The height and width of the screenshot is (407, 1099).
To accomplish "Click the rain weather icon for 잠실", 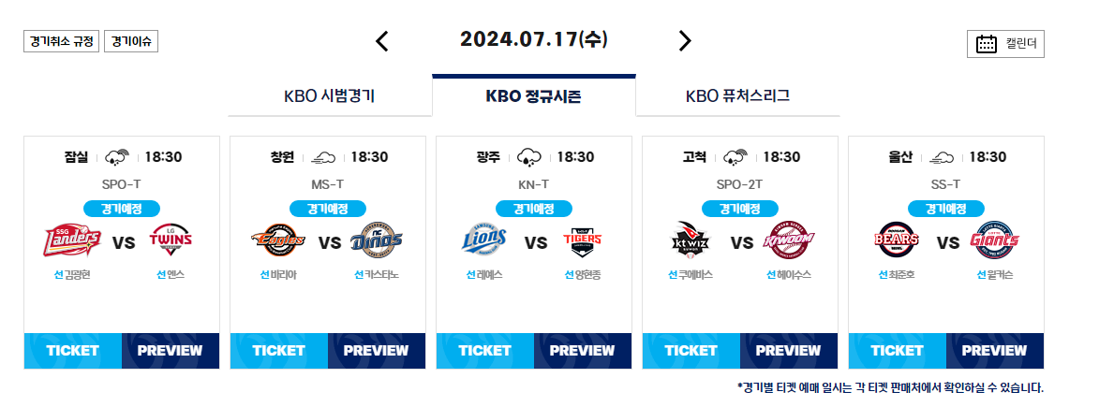I will pyautogui.click(x=117, y=157).
